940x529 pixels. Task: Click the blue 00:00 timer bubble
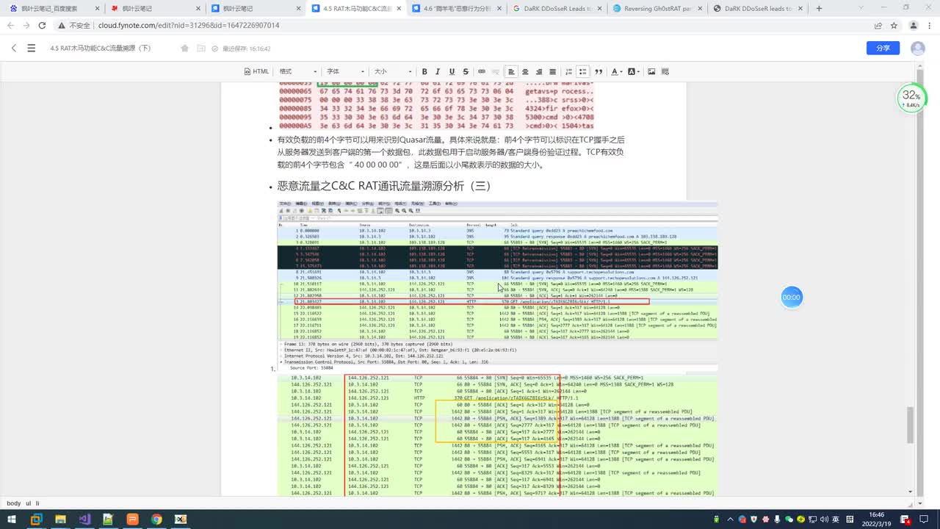[x=791, y=298]
